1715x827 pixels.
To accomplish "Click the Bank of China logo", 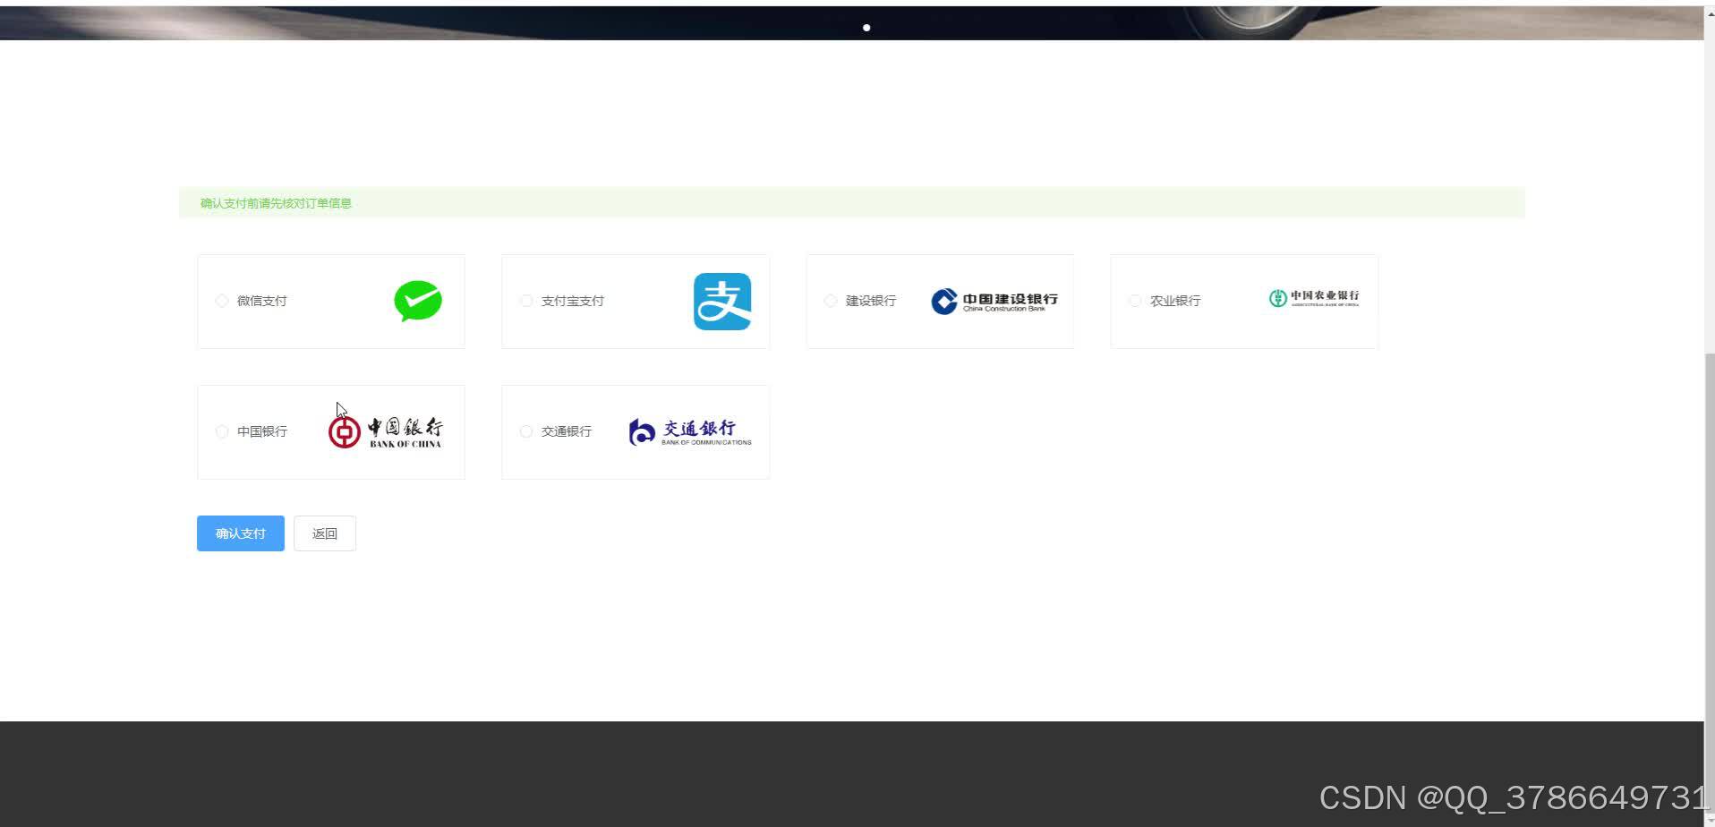I will tap(385, 432).
